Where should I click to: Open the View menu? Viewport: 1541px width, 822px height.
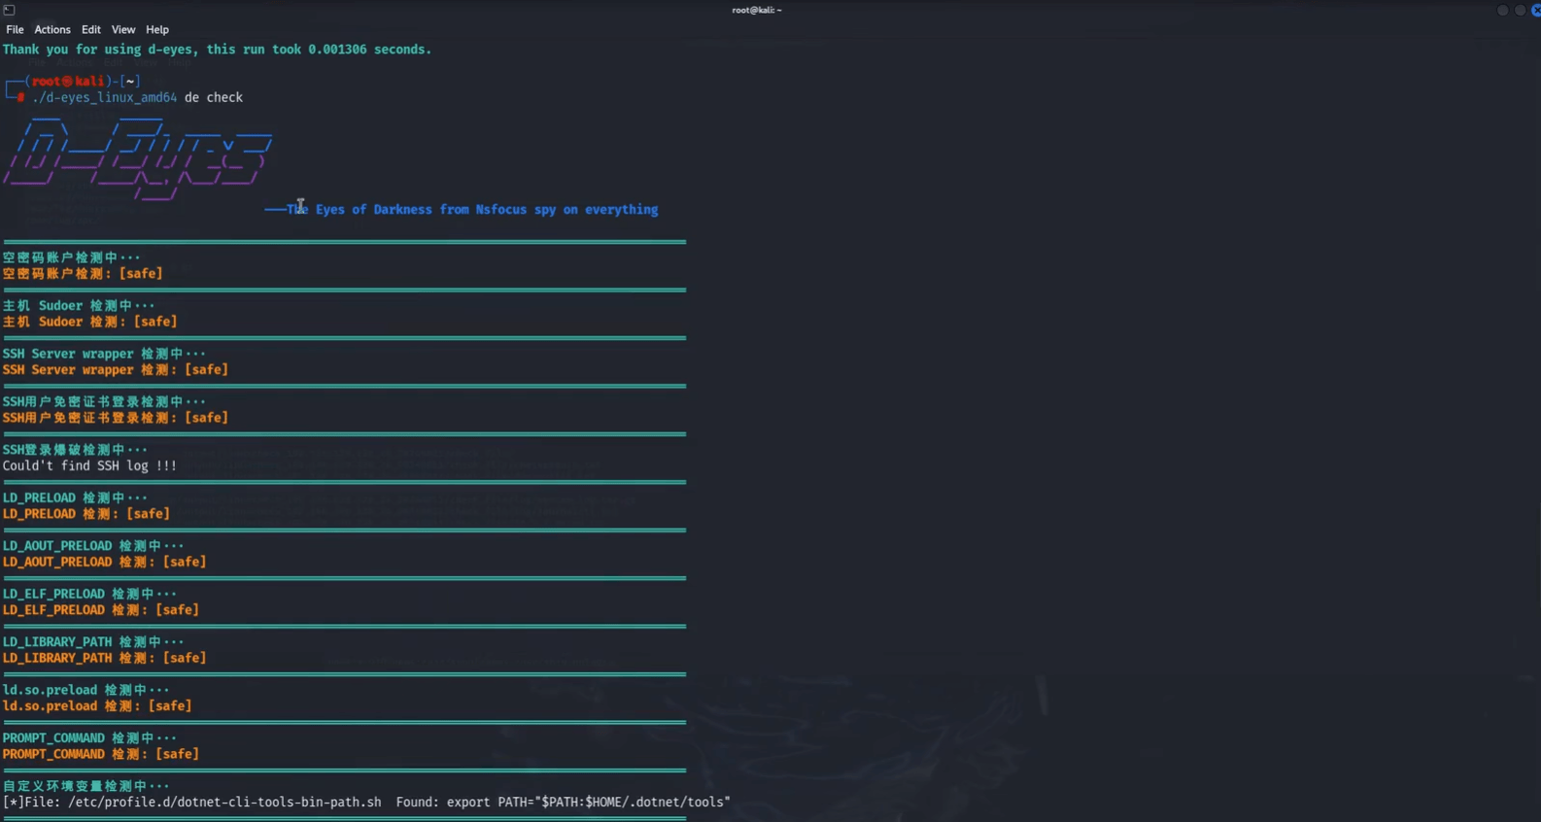point(123,29)
